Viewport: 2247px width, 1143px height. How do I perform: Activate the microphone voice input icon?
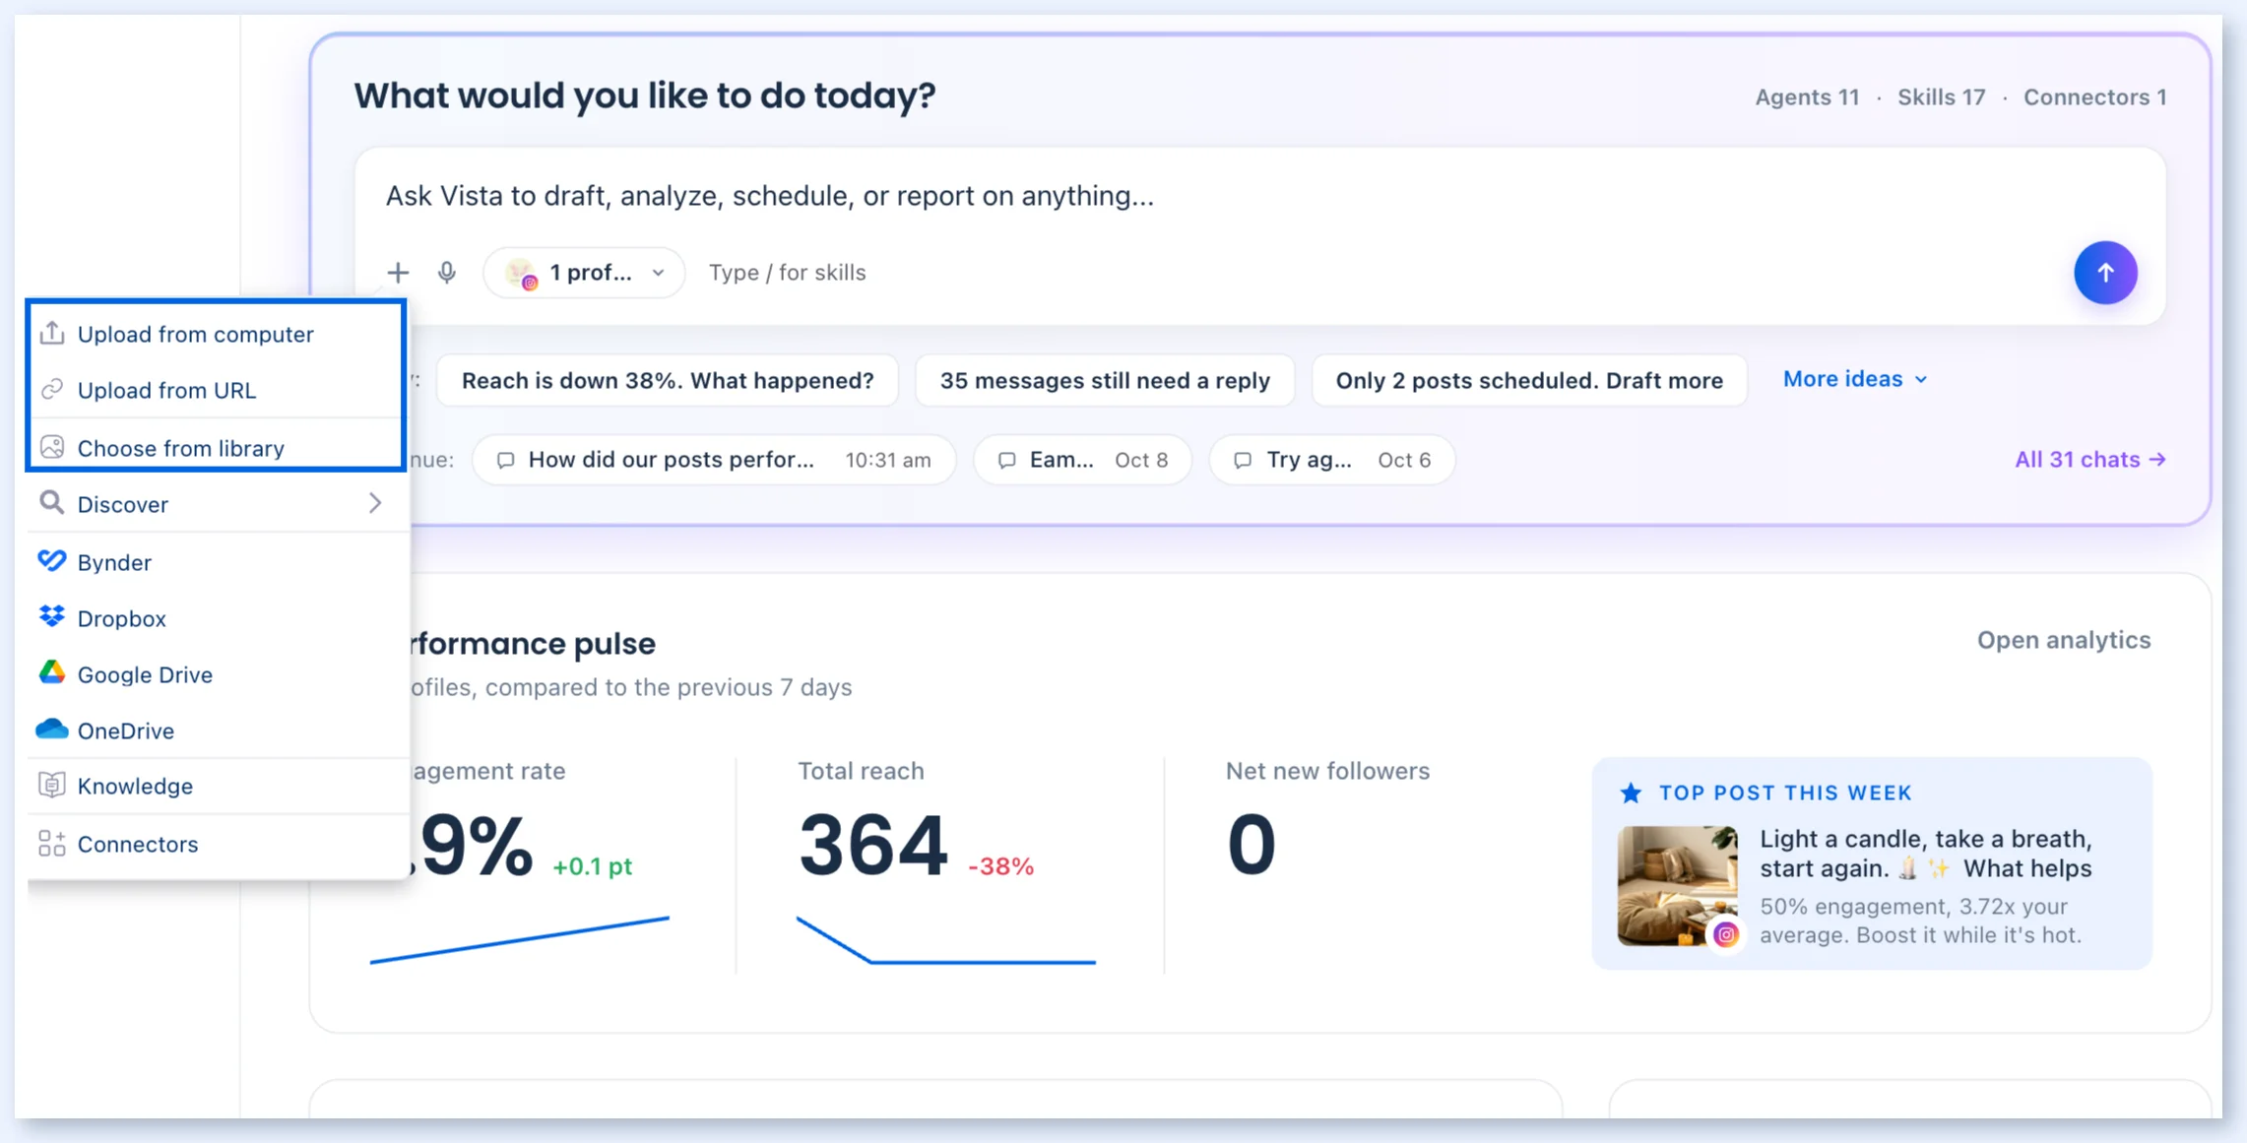[x=447, y=272]
